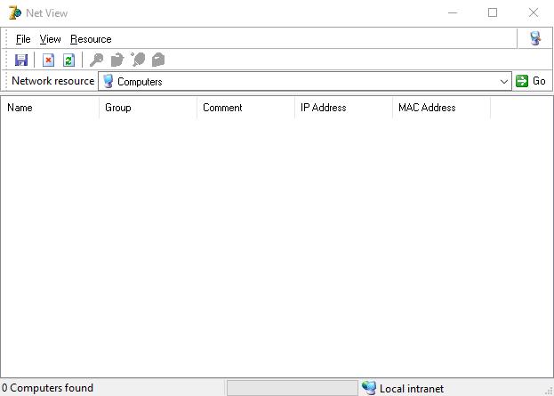Open the Resource menu

(x=92, y=39)
